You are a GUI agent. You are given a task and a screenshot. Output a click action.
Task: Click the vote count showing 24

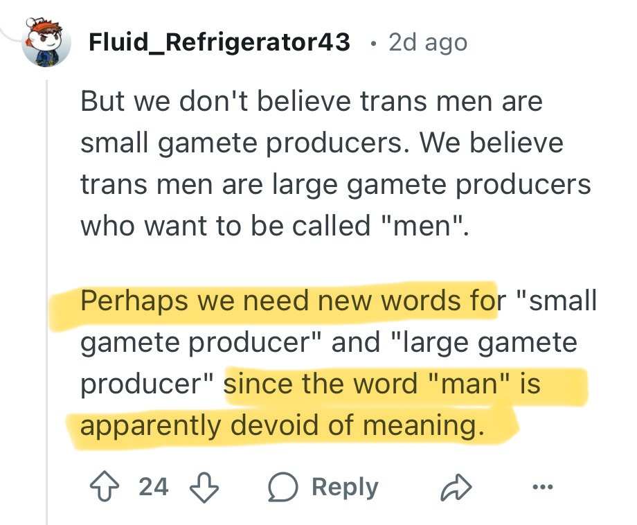[154, 486]
